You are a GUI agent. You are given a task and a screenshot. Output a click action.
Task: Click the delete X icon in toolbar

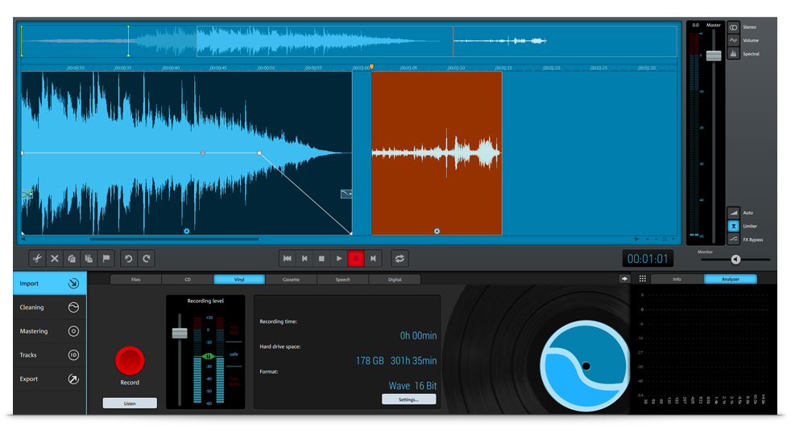[55, 259]
